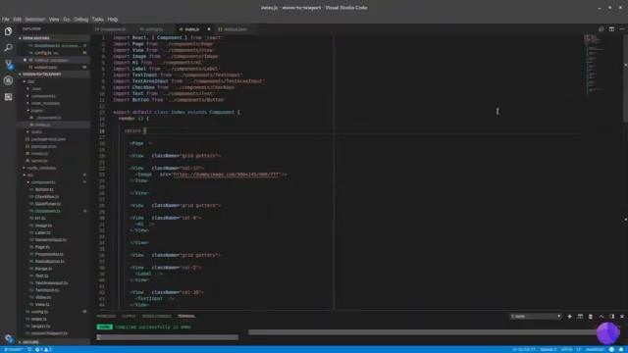Split the terminal panel
Viewport: 628px width, 353px height.
(580, 316)
